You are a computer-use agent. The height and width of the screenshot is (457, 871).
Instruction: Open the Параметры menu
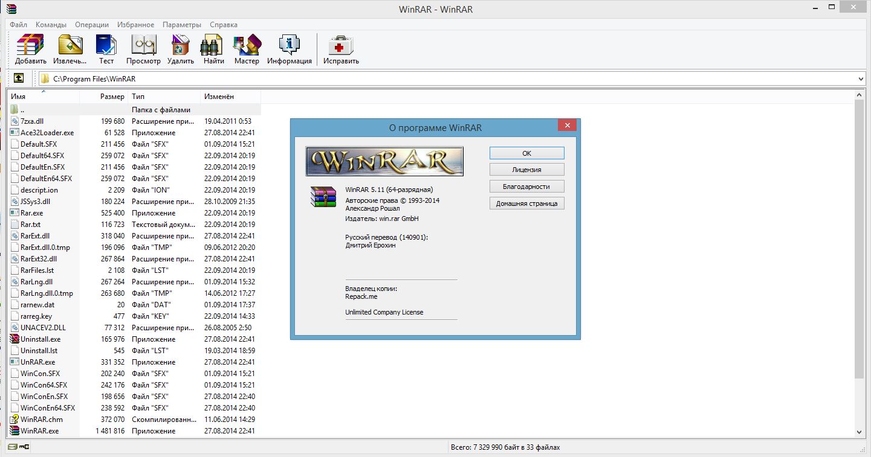pyautogui.click(x=181, y=25)
